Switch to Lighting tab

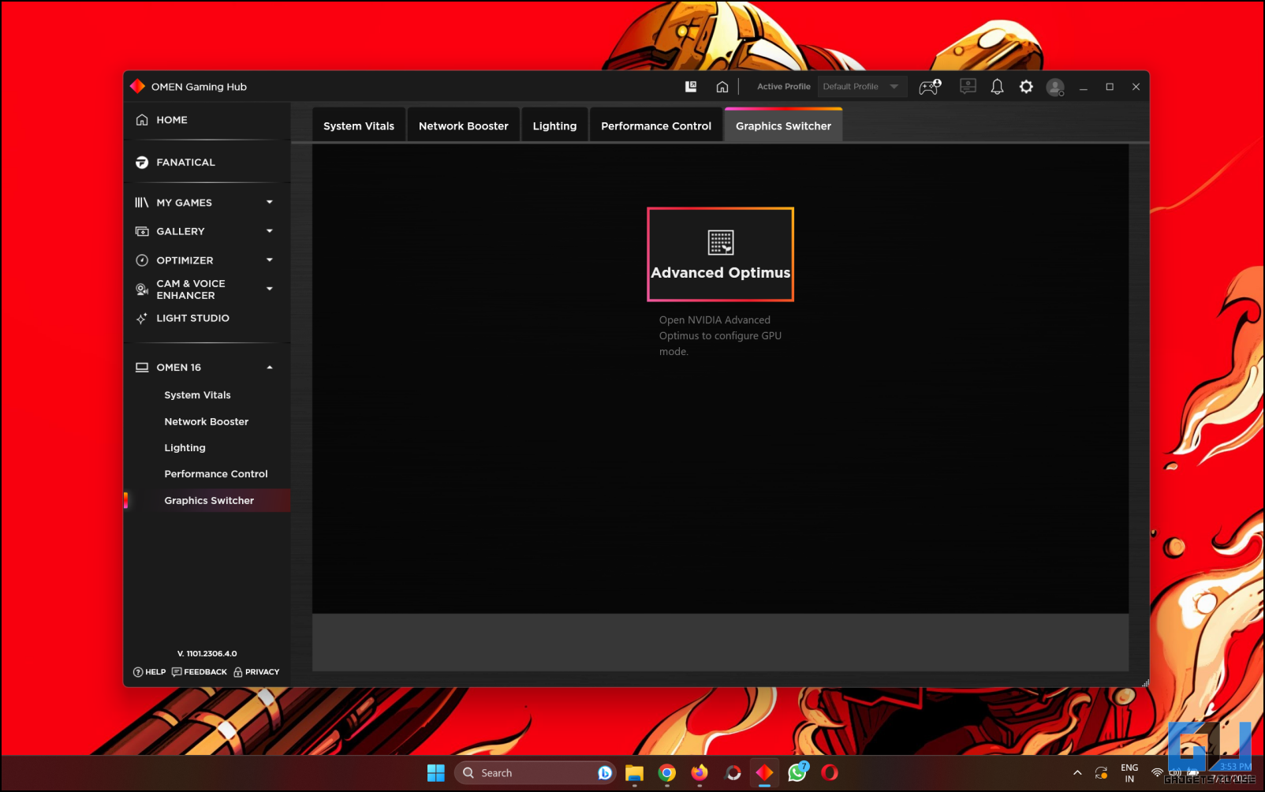[554, 126]
